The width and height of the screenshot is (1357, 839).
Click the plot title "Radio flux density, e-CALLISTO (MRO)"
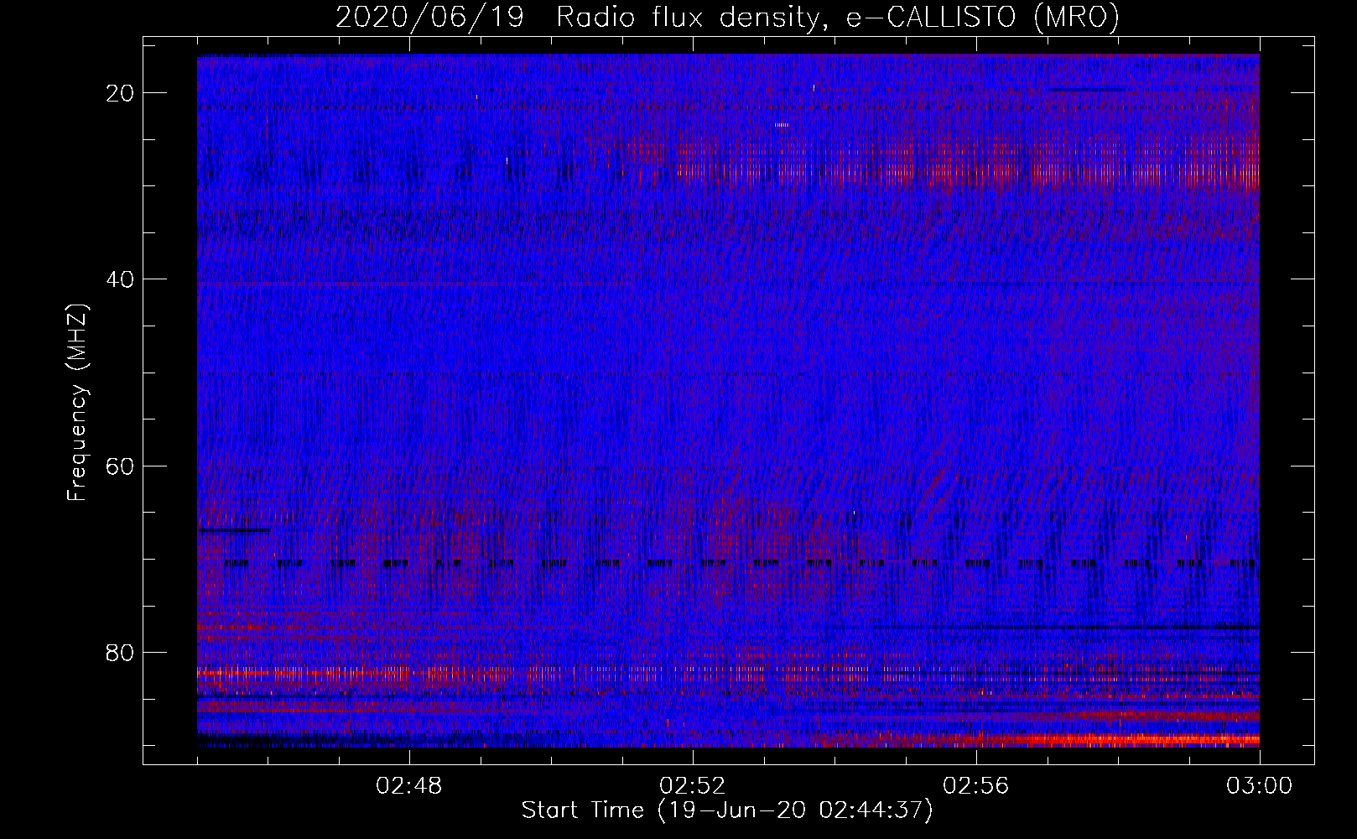pyautogui.click(x=838, y=17)
